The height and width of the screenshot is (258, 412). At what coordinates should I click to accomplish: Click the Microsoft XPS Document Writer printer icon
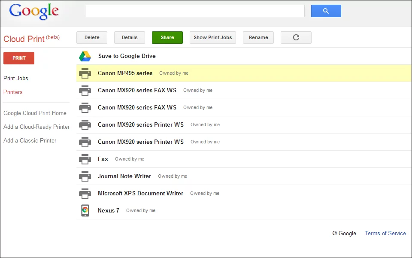point(85,193)
